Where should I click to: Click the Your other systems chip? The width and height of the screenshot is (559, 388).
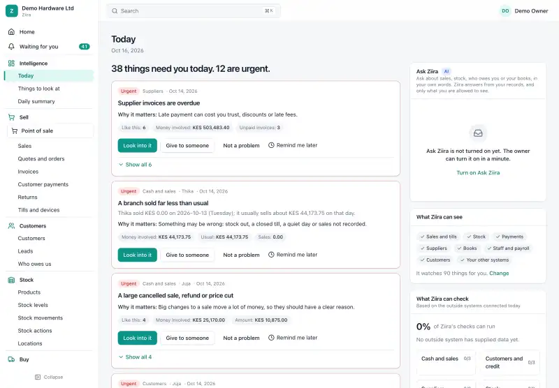click(x=484, y=260)
